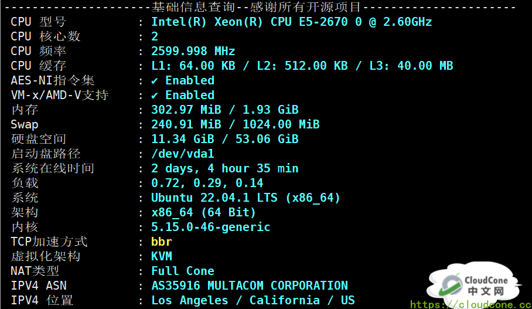The width and height of the screenshot is (532, 309).
Task: Click the kernel version 5.15.0-46-generic
Action: coord(210,227)
